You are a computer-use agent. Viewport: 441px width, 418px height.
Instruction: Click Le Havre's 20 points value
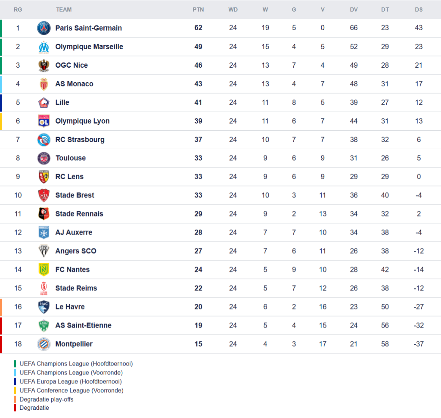coord(198,307)
